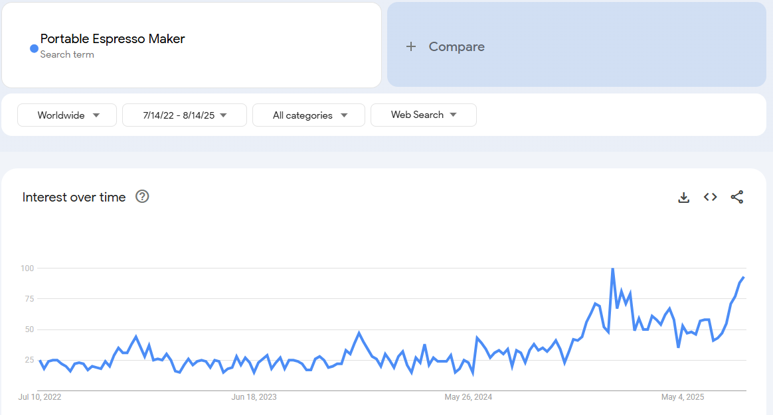This screenshot has width=773, height=415.
Task: Click the chart's highest peak at 100
Action: 612,268
